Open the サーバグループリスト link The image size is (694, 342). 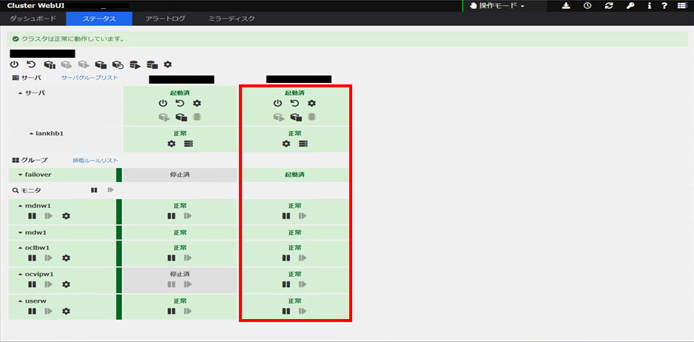89,78
